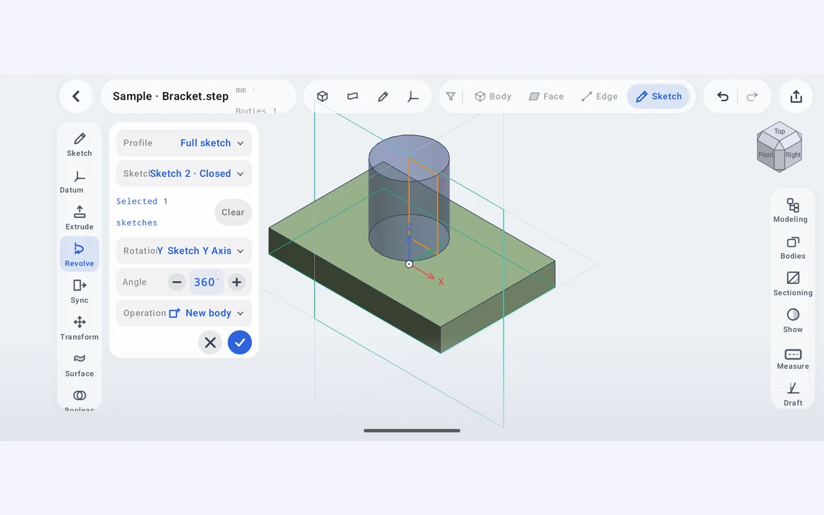Click the Top face of view cube
Screen dimensions: 824x515
click(779, 131)
